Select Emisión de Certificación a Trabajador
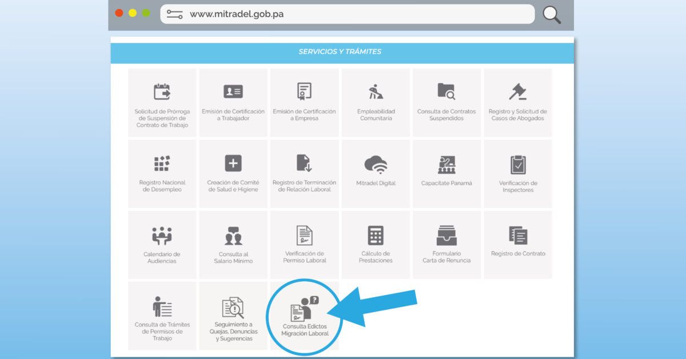This screenshot has height=359, width=686. (x=233, y=103)
